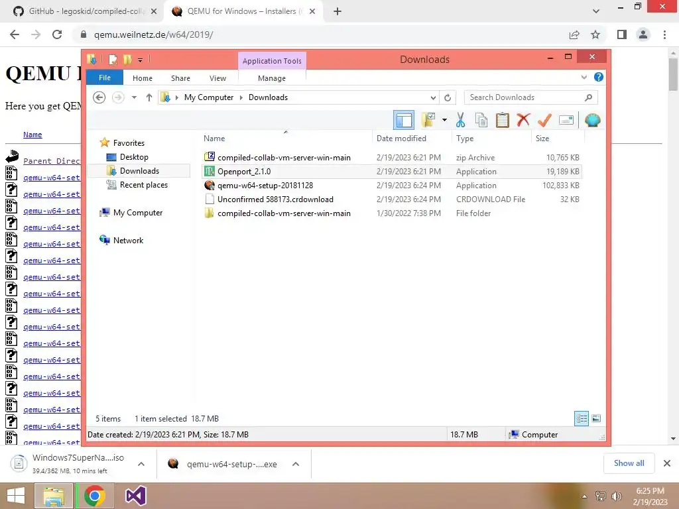The image size is (679, 509).
Task: Select the qemu-w64-setup-20181128 file
Action: 391,186
